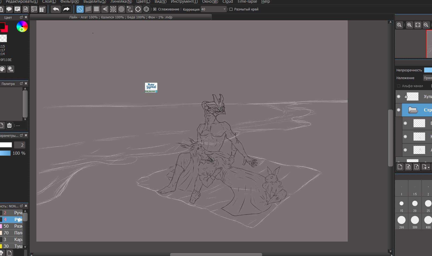Toggle visibility of first layer inside folder
The image size is (432, 256).
[x=405, y=123]
